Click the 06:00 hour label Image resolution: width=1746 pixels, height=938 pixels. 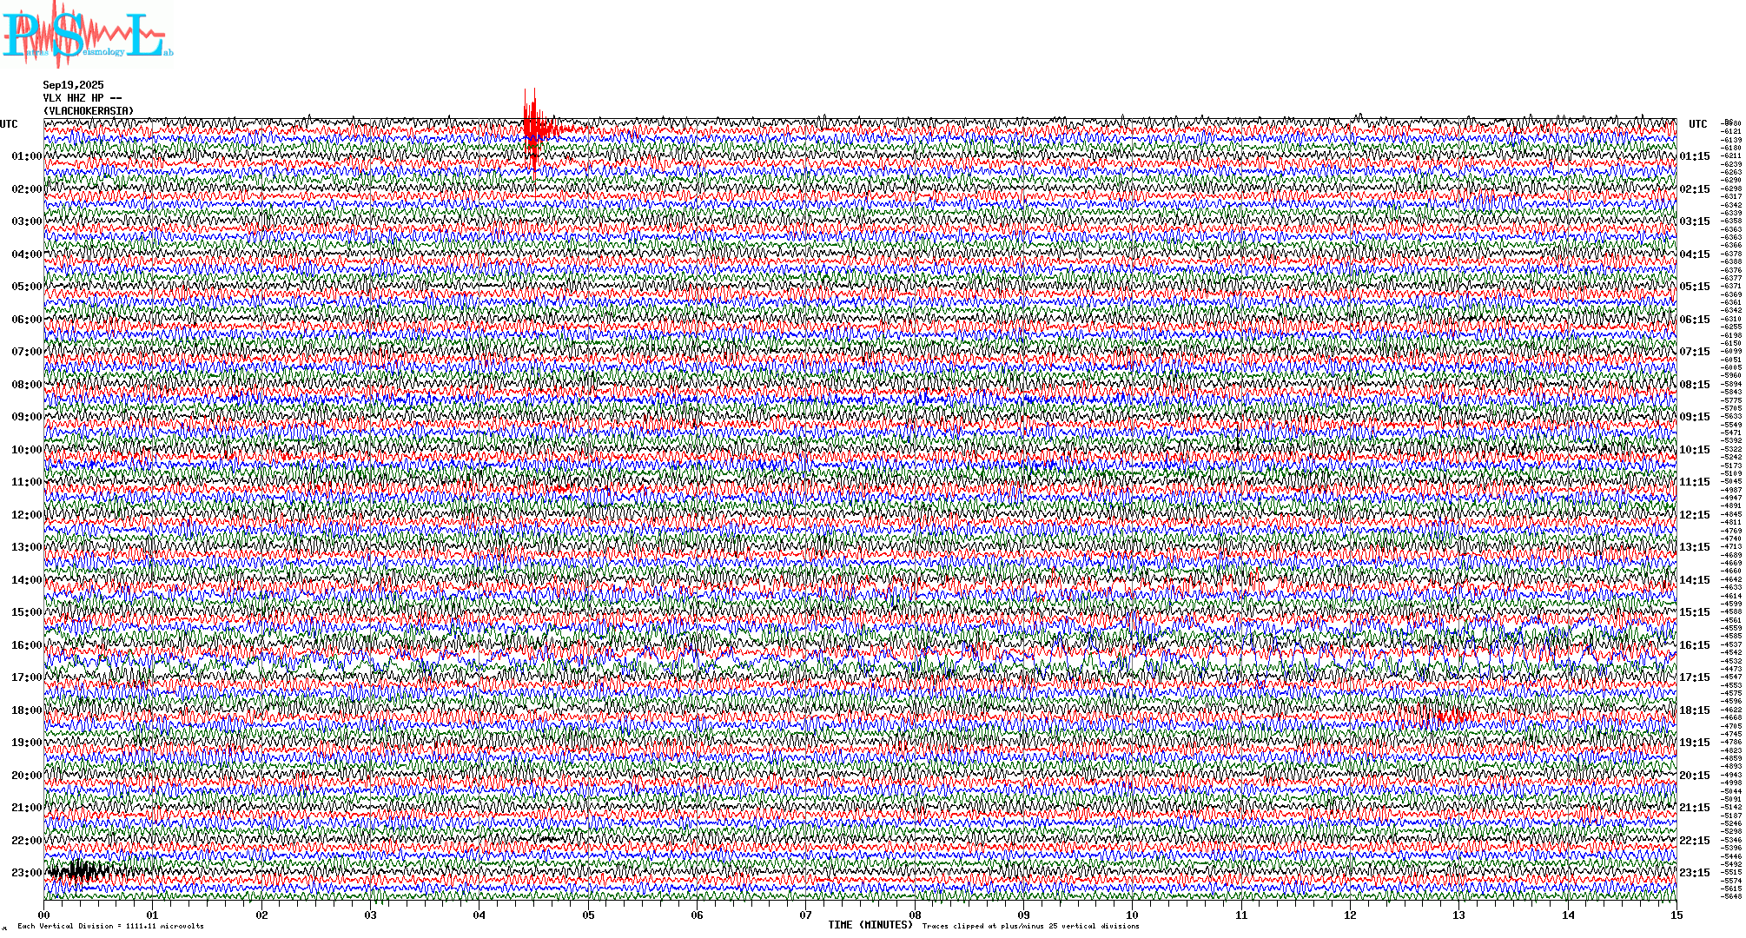point(26,320)
